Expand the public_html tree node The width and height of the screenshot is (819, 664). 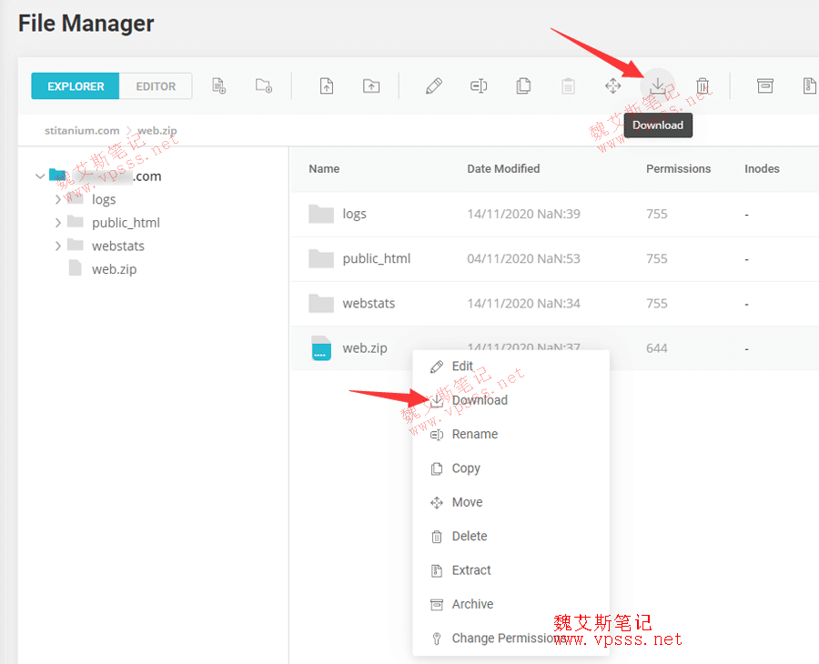tap(58, 222)
